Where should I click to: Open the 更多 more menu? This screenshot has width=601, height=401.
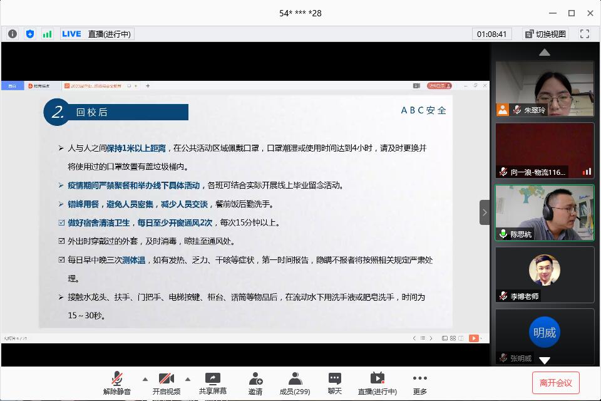420,383
